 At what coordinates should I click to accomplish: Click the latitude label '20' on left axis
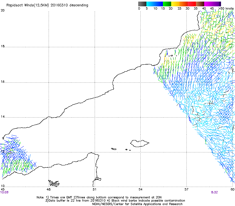pyautogui.click(x=3, y=10)
